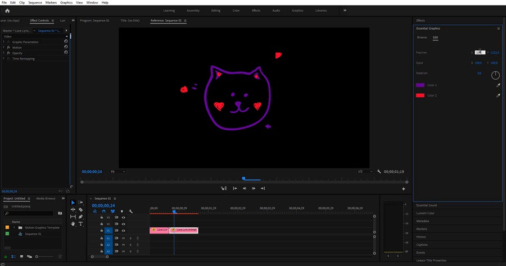Reset Graphic Parameters effect
Image resolution: width=506 pixels, height=266 pixels.
[66, 41]
